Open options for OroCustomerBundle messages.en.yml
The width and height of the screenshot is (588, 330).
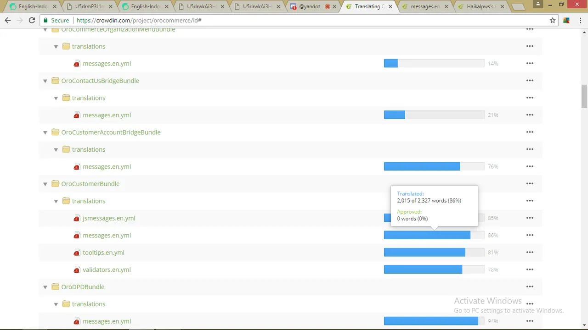[x=530, y=235]
